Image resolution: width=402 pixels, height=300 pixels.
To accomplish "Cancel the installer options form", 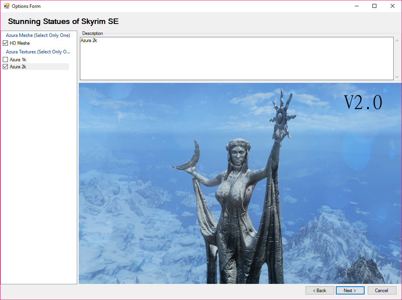I will (x=382, y=290).
